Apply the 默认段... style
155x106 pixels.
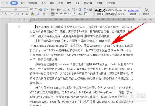[122, 12]
